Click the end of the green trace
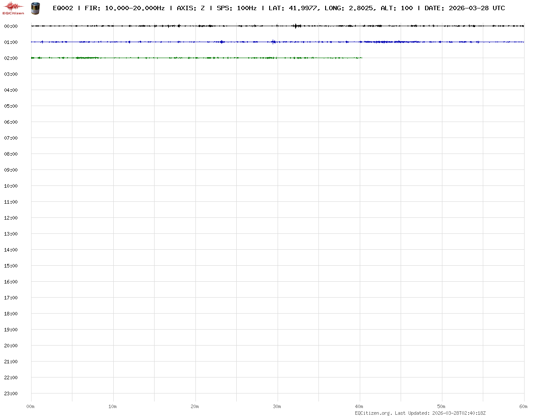533x417 pixels. tap(362, 58)
